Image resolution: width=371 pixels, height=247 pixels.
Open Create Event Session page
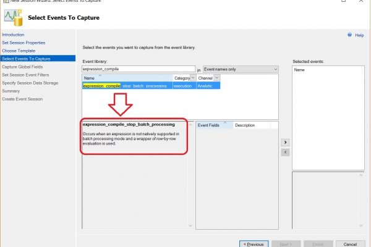tap(22, 99)
